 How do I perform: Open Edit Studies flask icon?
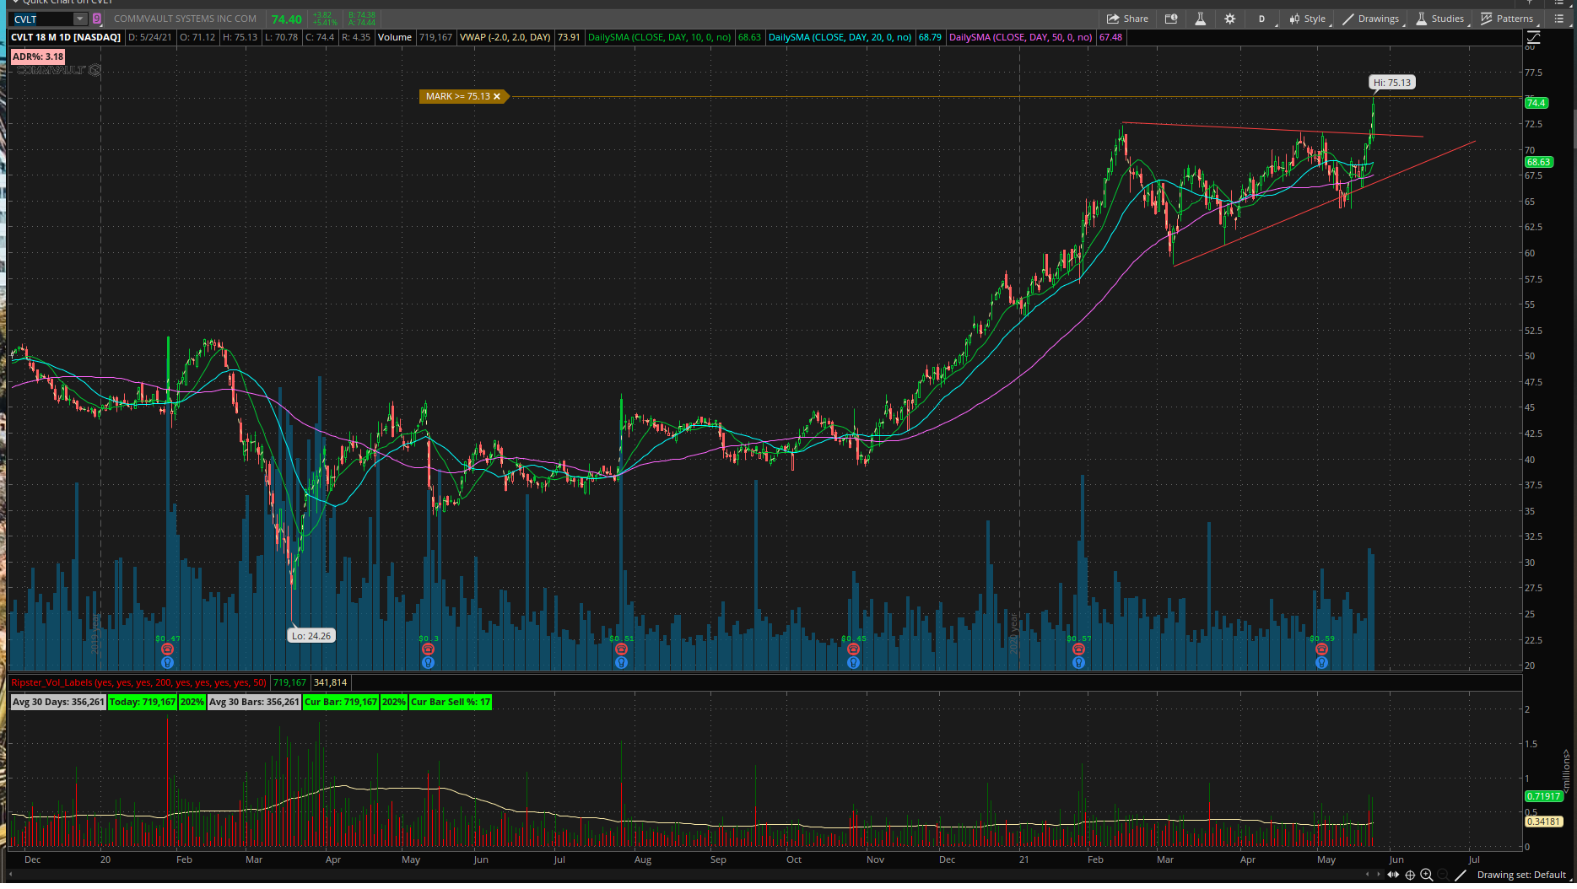click(1200, 19)
